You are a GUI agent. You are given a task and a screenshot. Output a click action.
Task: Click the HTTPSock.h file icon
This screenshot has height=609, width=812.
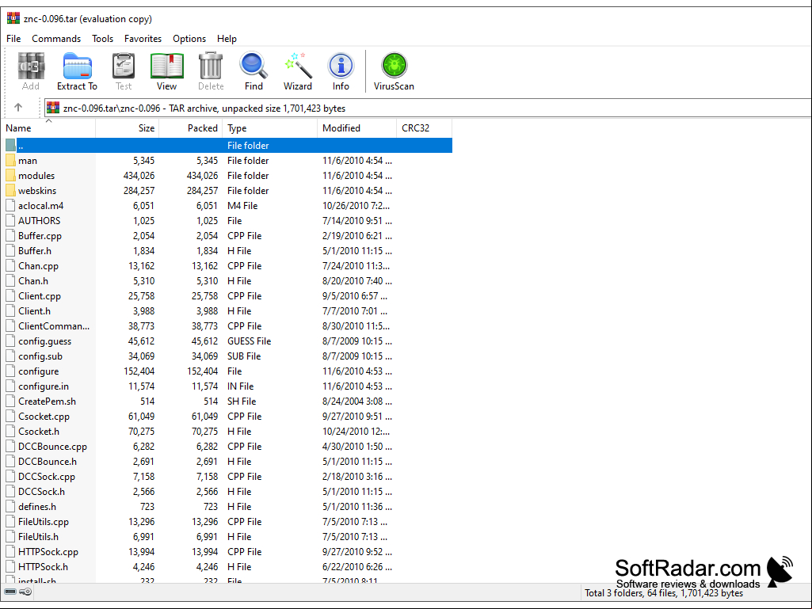(x=10, y=567)
